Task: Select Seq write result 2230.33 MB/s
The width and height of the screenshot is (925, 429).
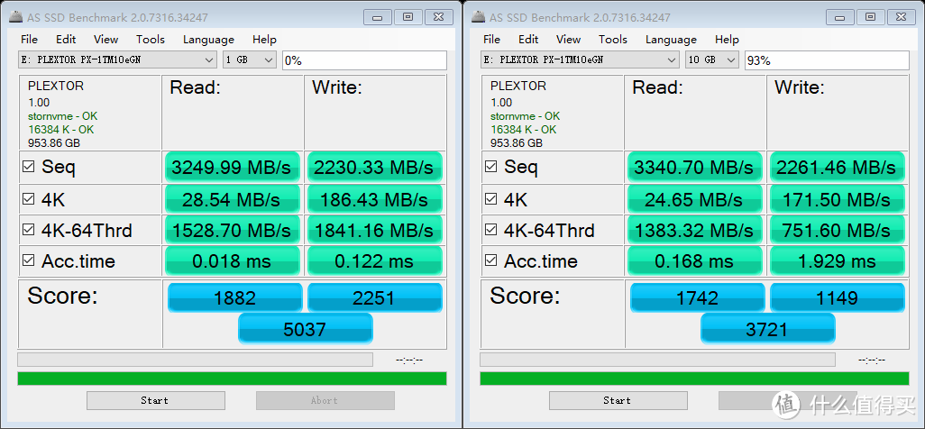Action: [x=374, y=168]
